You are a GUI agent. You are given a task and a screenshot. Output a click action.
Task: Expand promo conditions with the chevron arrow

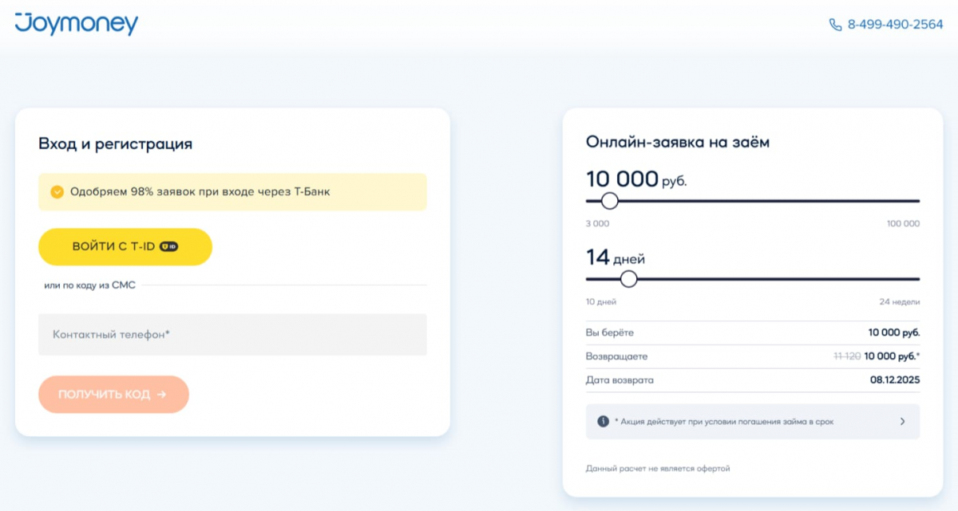coord(902,422)
